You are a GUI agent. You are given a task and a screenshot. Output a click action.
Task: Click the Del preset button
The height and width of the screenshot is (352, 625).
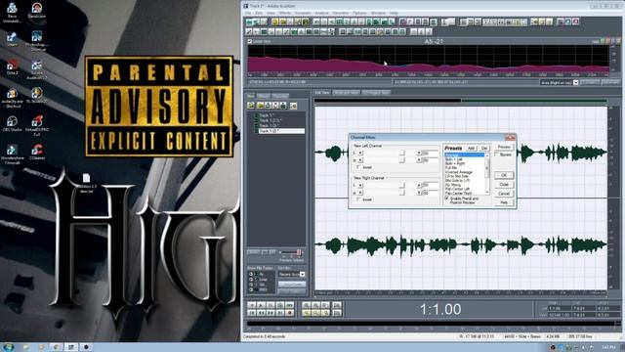click(484, 148)
